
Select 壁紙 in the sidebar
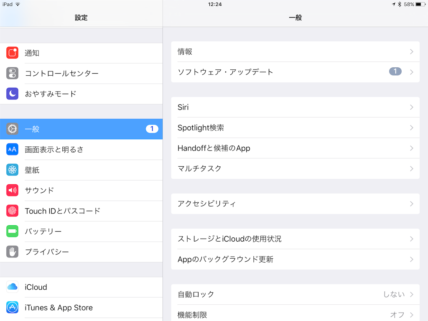[x=82, y=170]
